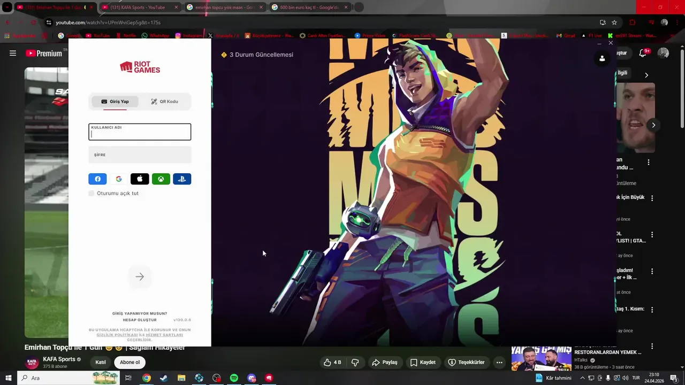Click the Abone ol subscribe button
Screen dimensions: 685x385
130,362
